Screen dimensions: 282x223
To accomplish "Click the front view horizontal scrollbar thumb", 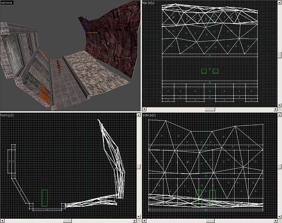I will [x=67, y=220].
